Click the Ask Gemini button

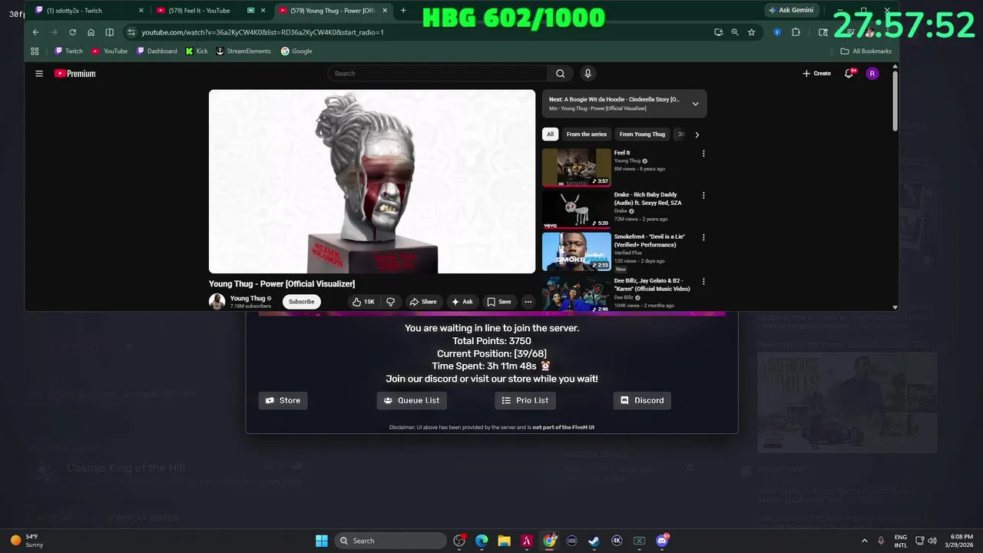click(x=791, y=11)
